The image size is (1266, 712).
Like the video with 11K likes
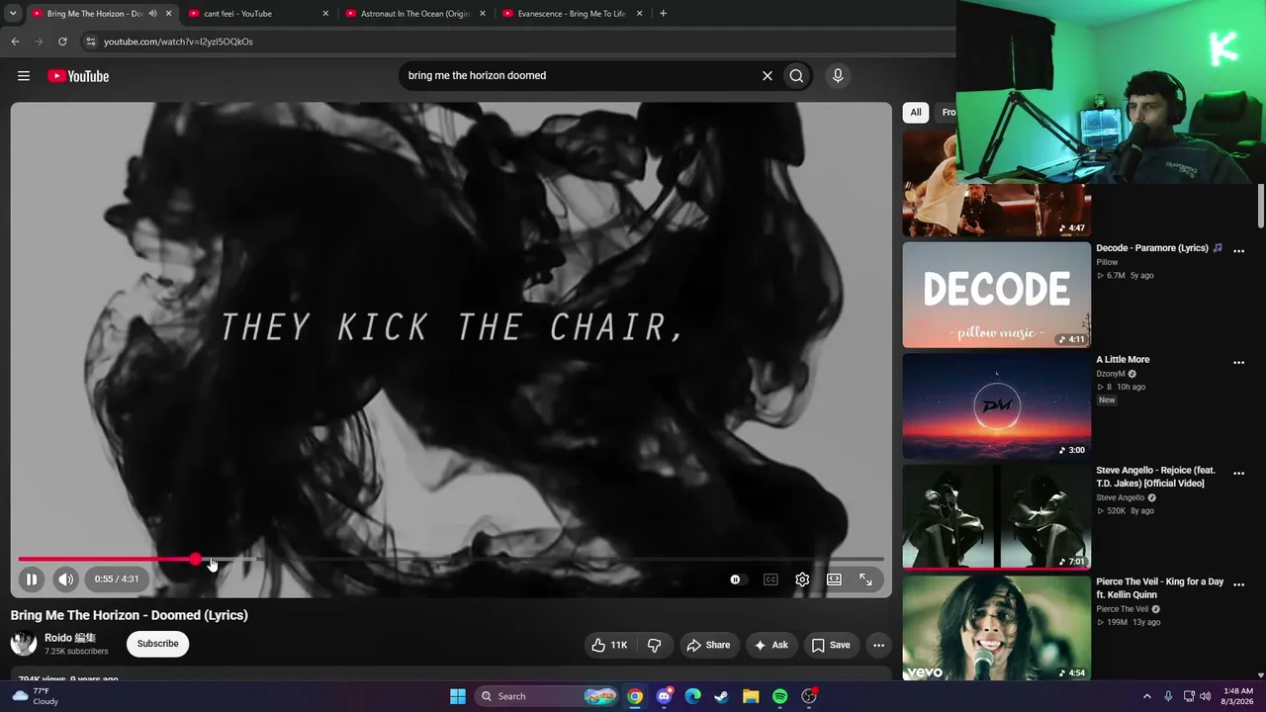coord(609,645)
